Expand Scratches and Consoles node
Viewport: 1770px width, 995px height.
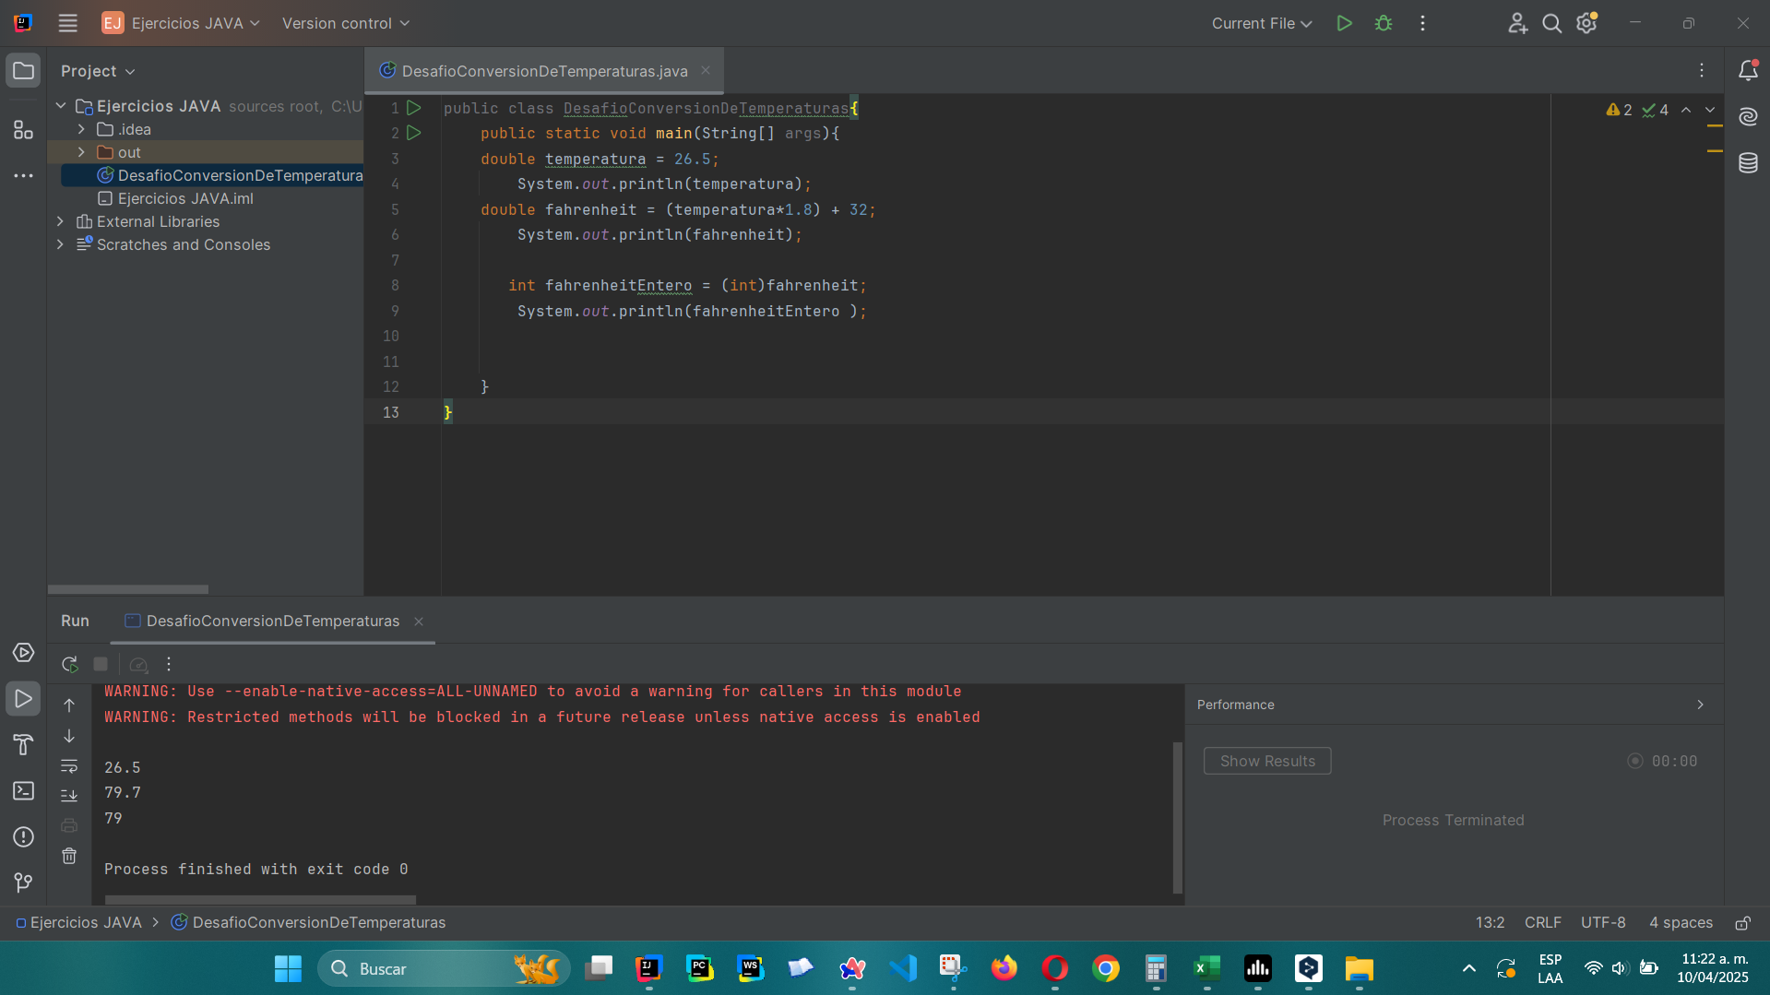coord(61,244)
